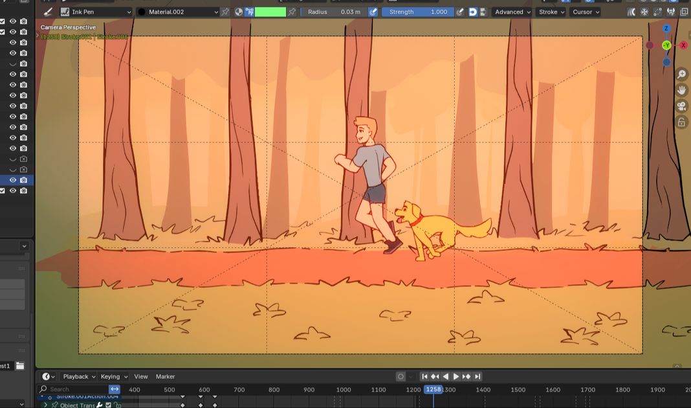The width and height of the screenshot is (691, 408).
Task: Click timeline frame label 1000
Action: coord(344,389)
